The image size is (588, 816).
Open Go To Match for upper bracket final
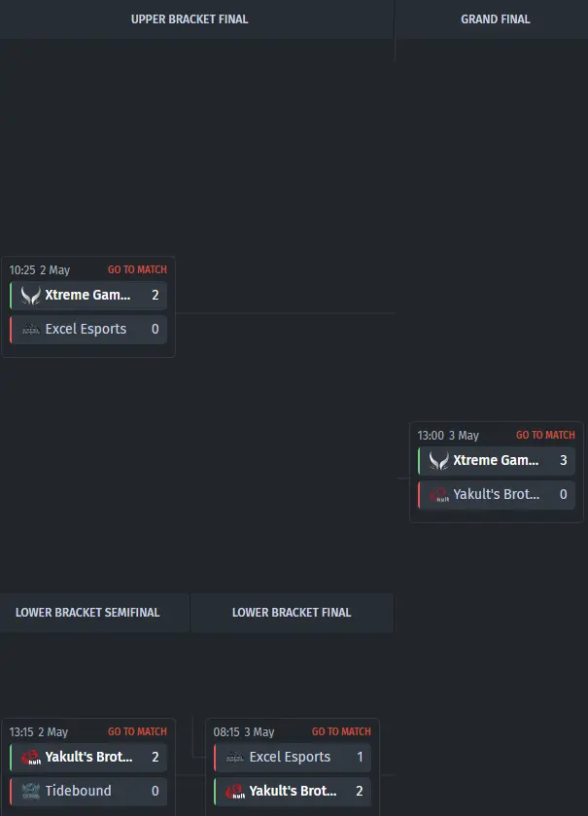click(x=137, y=269)
